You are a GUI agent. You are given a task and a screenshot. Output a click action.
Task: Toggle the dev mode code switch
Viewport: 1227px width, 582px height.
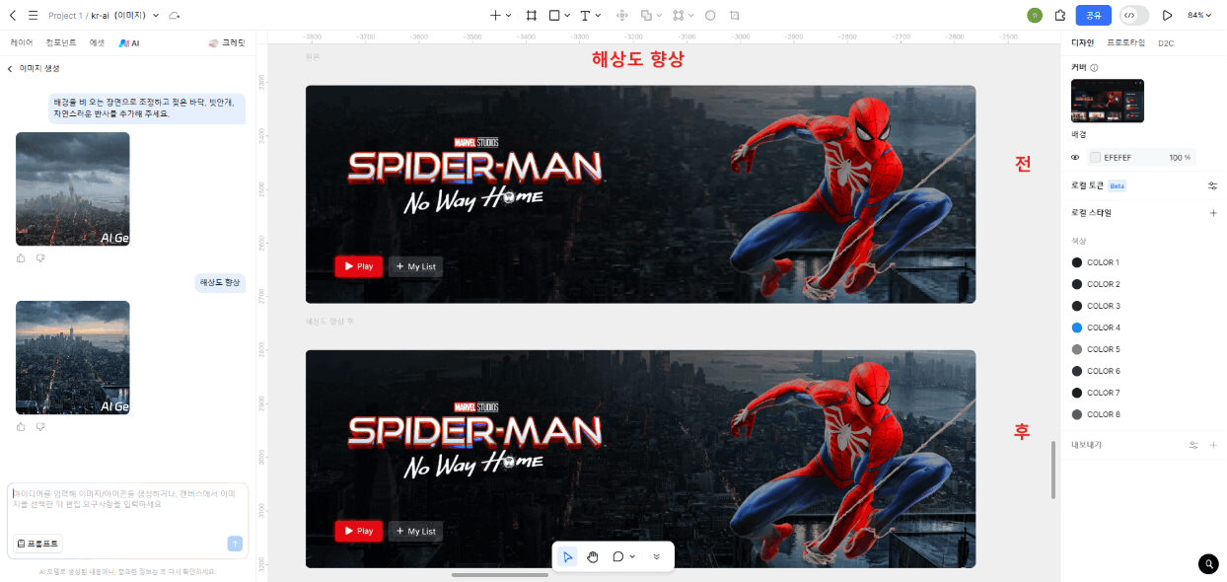pos(1134,16)
